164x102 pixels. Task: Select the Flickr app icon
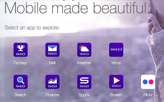[148, 82]
